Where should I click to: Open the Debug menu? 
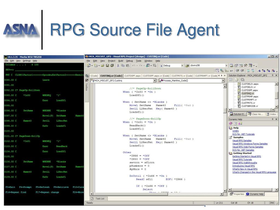point(129,61)
